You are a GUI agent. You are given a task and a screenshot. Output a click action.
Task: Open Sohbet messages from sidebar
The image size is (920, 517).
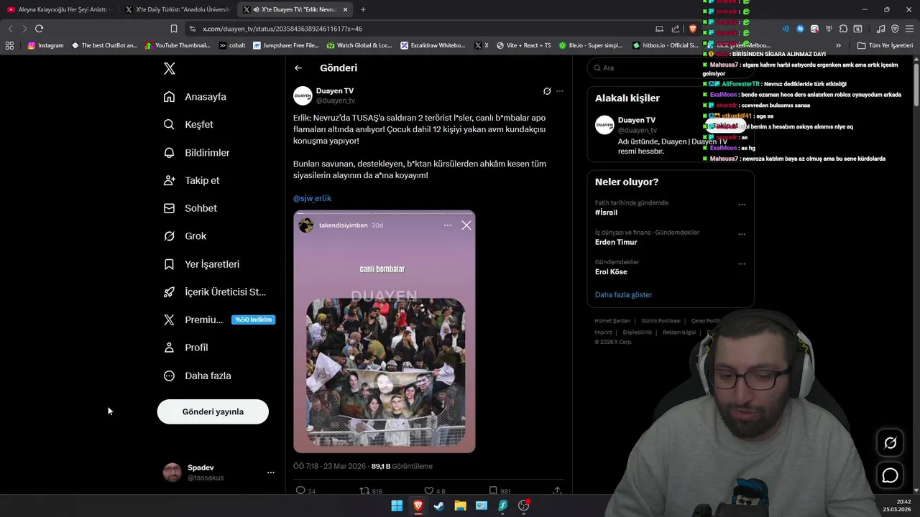coord(190,208)
